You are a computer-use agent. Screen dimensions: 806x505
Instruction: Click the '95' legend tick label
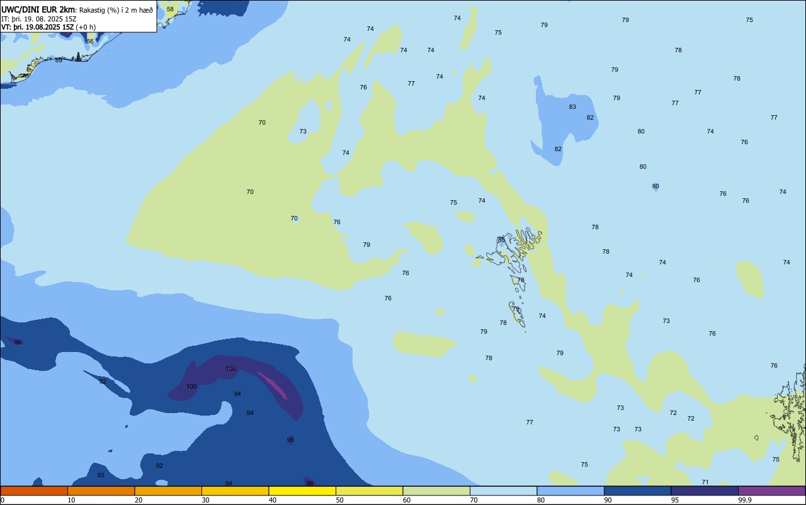675,500
